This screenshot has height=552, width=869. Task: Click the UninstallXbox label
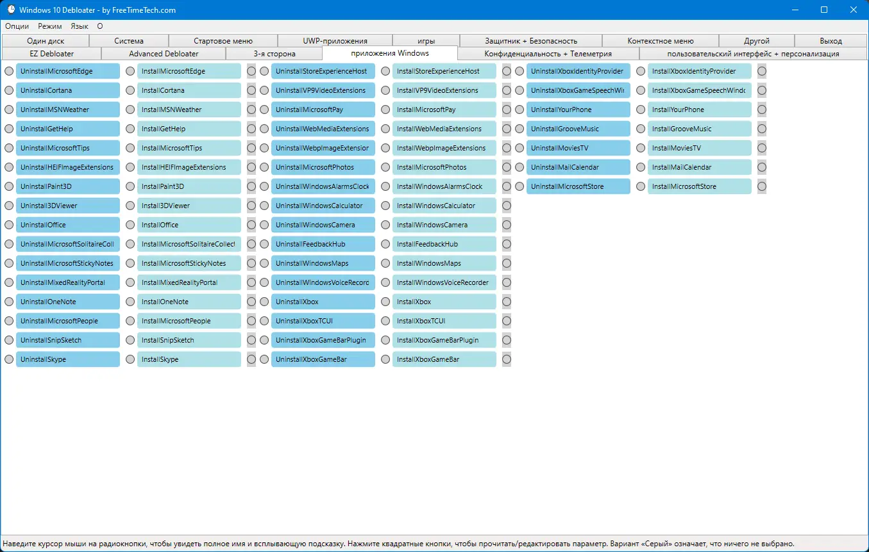tap(323, 302)
